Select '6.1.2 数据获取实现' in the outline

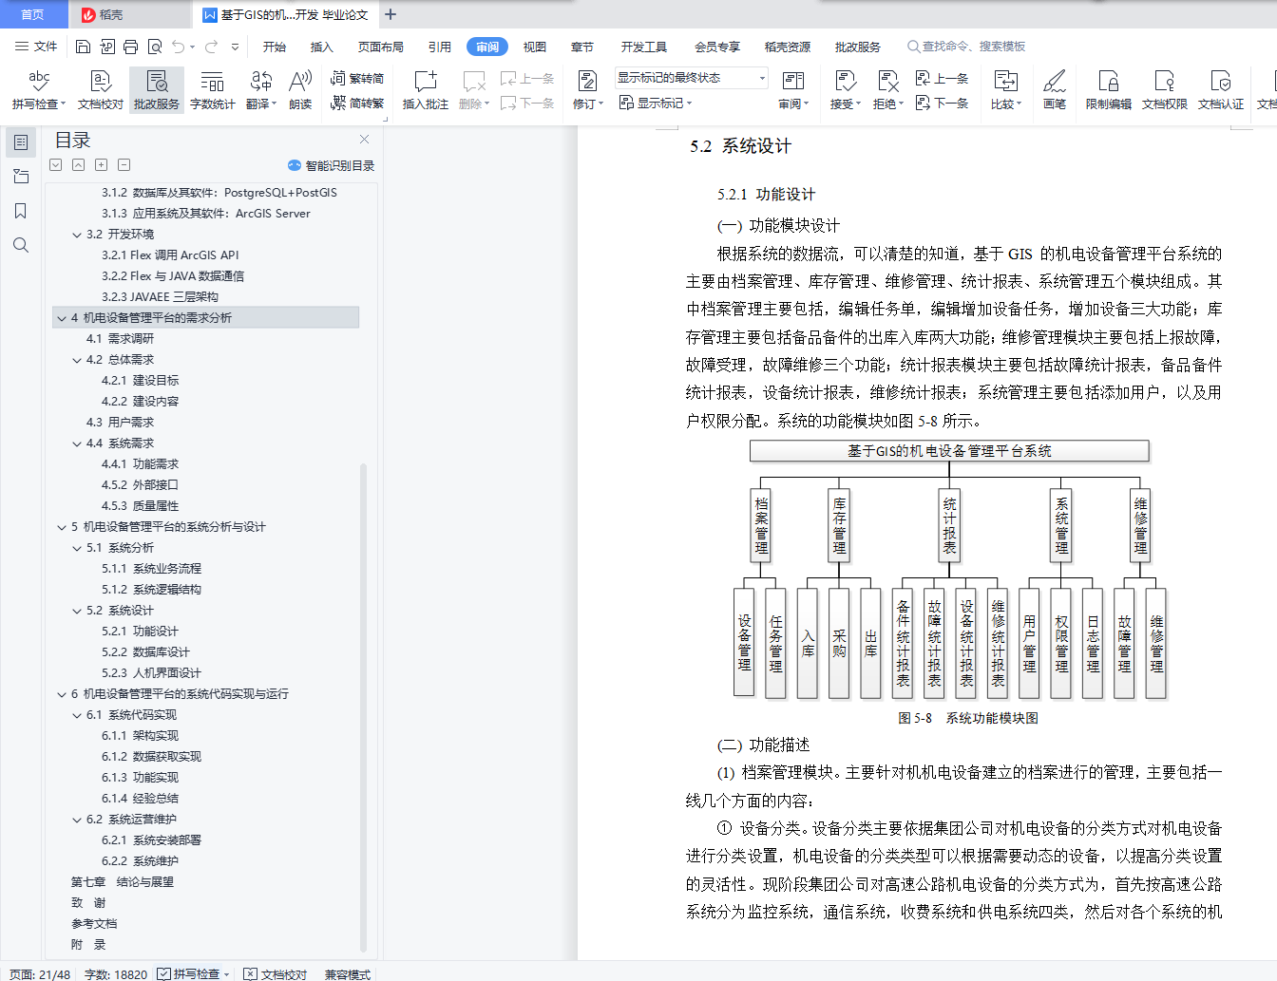click(151, 757)
